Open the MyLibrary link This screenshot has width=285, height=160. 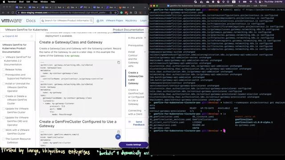tap(131, 21)
